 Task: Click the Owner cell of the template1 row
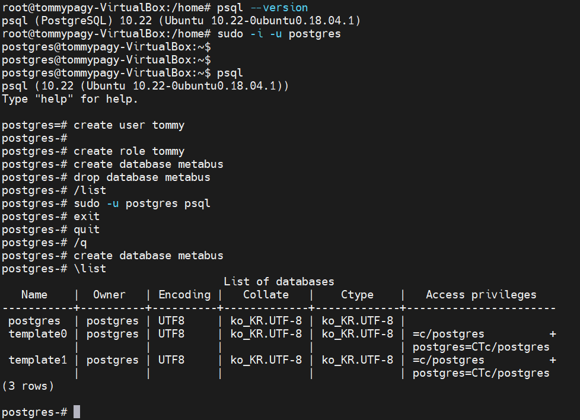coord(113,360)
